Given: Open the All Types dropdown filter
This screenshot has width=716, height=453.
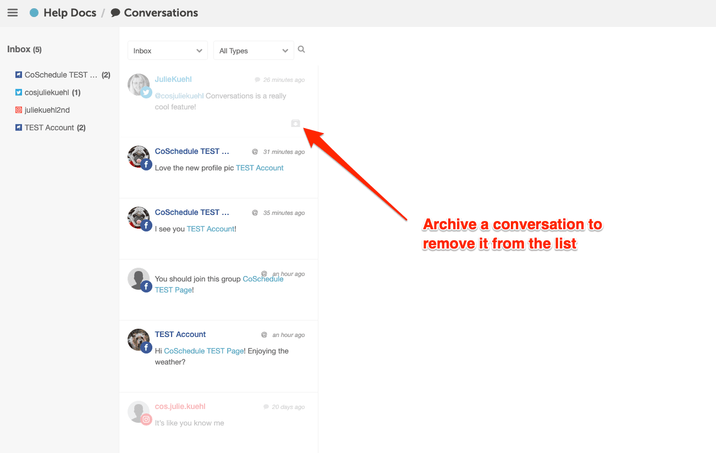Looking at the screenshot, I should [254, 51].
